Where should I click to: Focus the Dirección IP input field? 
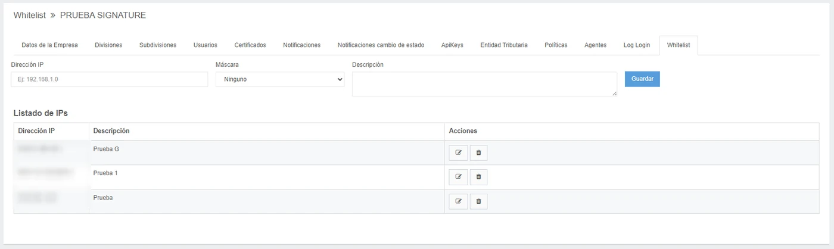[110, 79]
